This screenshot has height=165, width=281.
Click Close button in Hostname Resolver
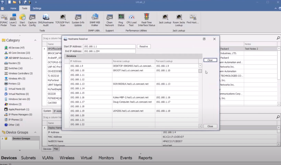pos(210,126)
